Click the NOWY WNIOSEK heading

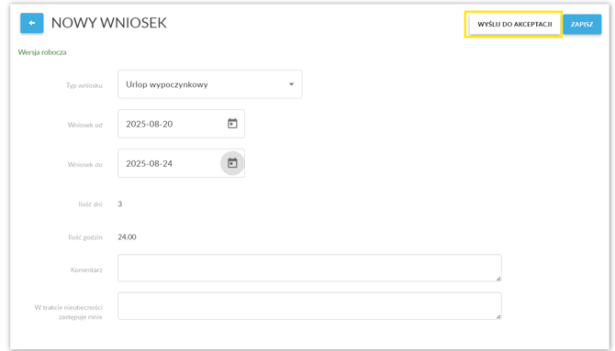pyautogui.click(x=109, y=23)
